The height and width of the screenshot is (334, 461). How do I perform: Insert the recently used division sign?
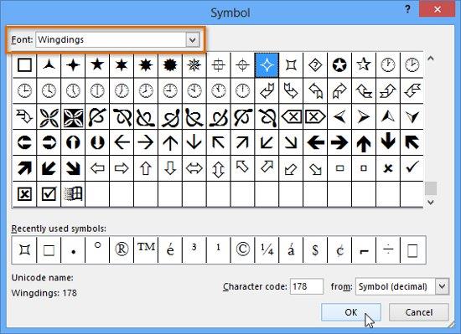[388, 249]
